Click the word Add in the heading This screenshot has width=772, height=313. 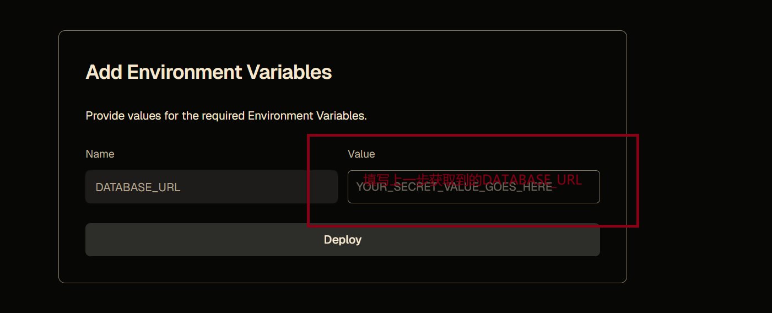click(x=104, y=72)
